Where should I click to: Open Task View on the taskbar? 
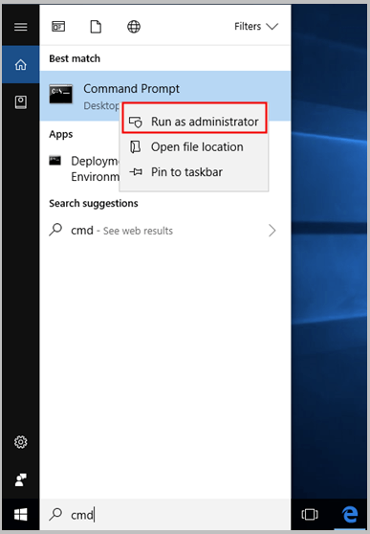pos(310,515)
